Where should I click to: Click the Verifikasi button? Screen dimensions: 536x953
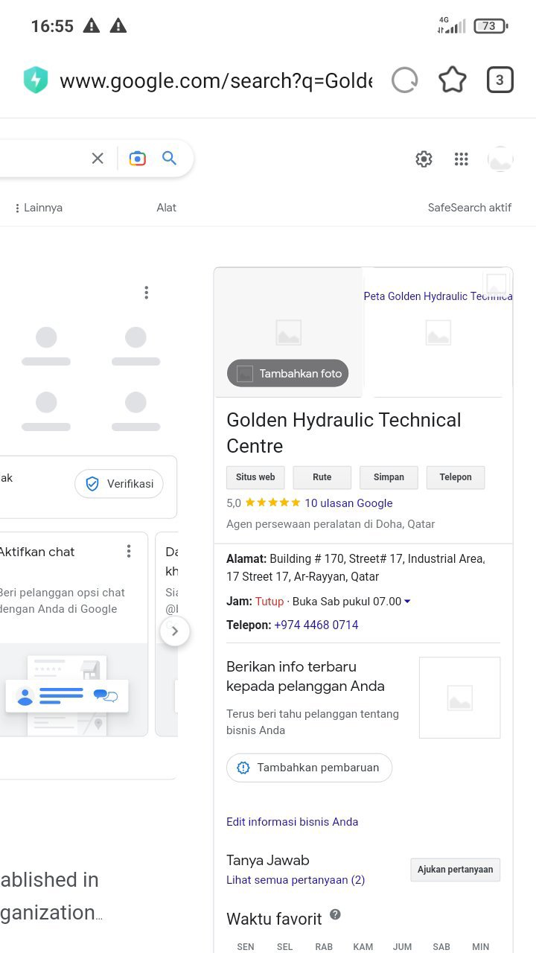119,484
